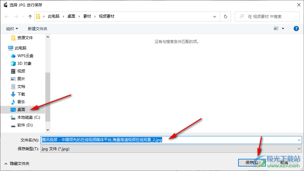Open the 保存类型 file type dropdown

pyautogui.click(x=299, y=149)
